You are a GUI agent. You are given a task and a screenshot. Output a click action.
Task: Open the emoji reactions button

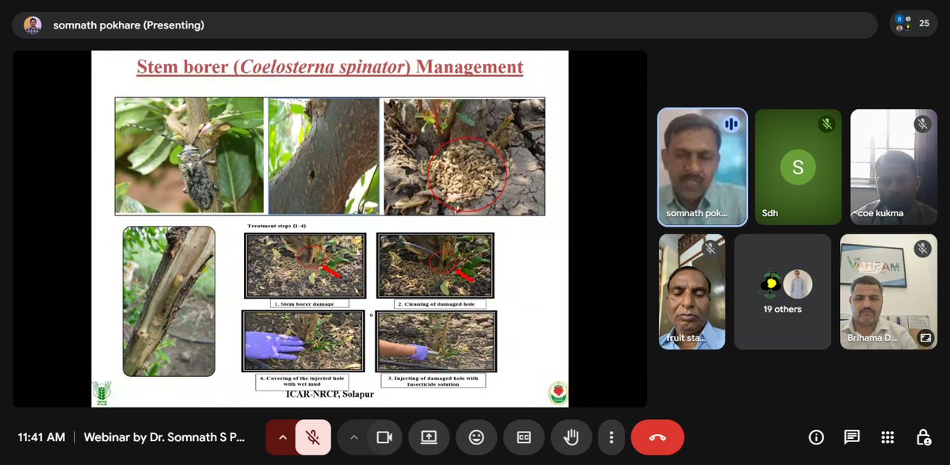point(477,437)
